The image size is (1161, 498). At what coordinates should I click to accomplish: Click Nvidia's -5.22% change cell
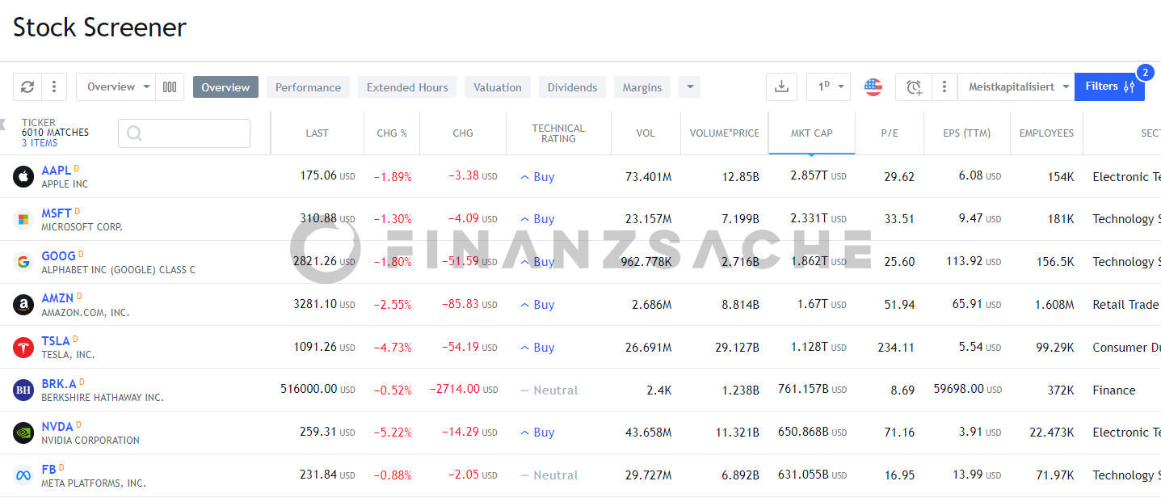pyautogui.click(x=392, y=433)
